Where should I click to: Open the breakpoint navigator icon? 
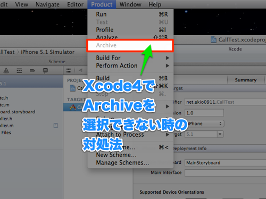(x=32, y=71)
